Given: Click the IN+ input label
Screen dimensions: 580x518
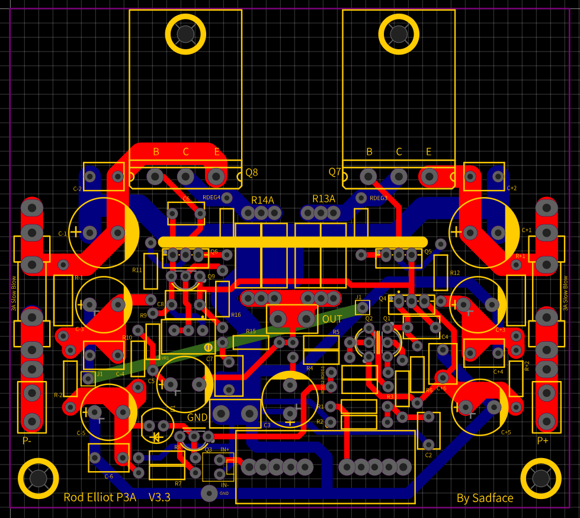Looking at the screenshot, I should [x=225, y=449].
